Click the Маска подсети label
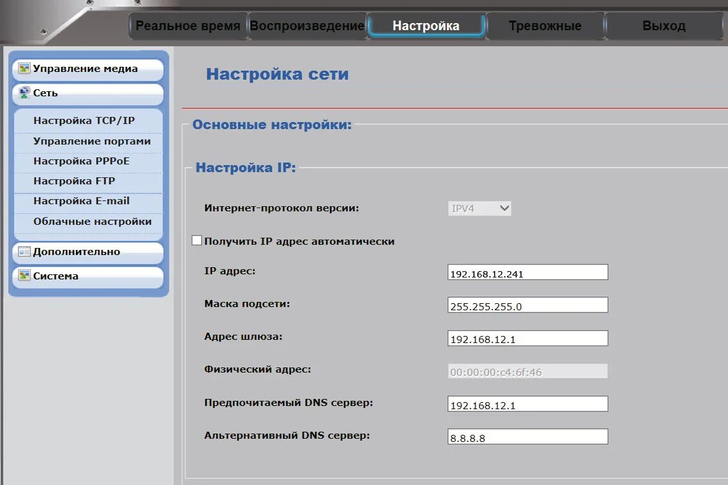The width and height of the screenshot is (728, 485). (247, 304)
